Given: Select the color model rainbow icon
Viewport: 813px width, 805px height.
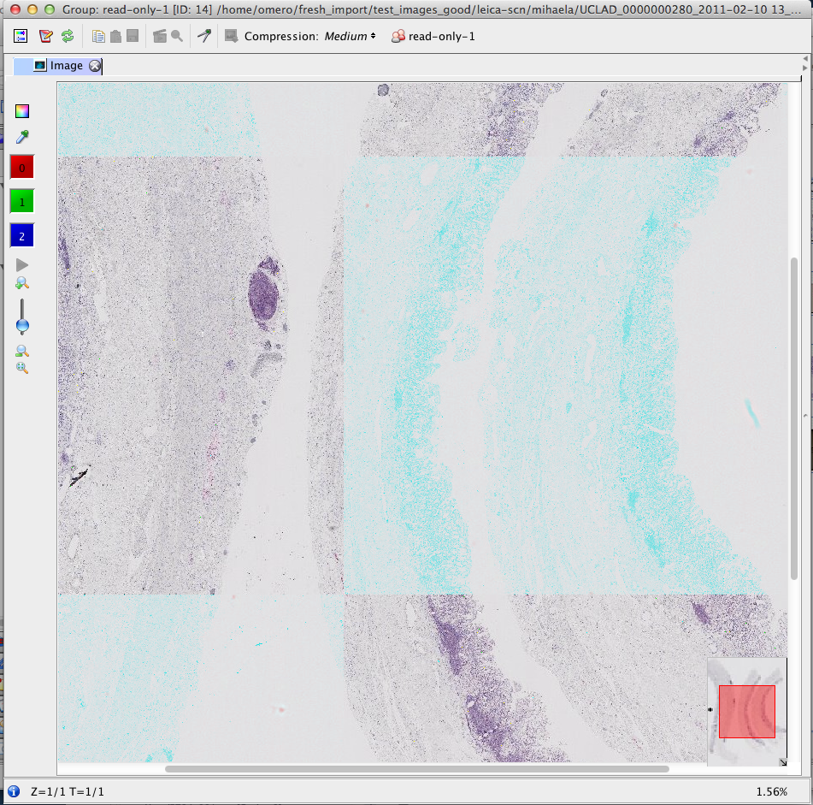Looking at the screenshot, I should pyautogui.click(x=22, y=110).
